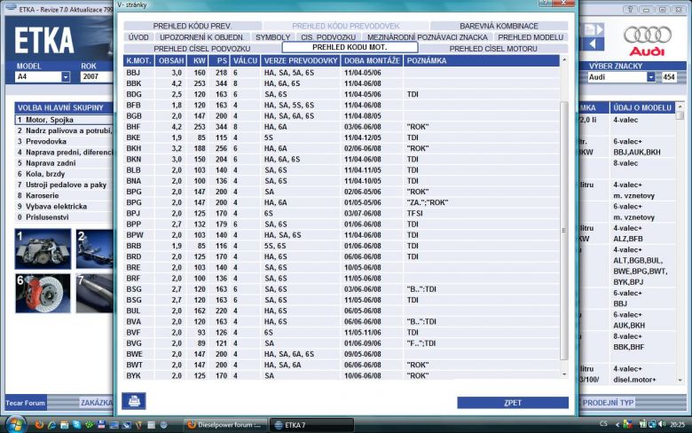
Task: Click the DOBA MONTÁŽE column header
Action: (372, 60)
